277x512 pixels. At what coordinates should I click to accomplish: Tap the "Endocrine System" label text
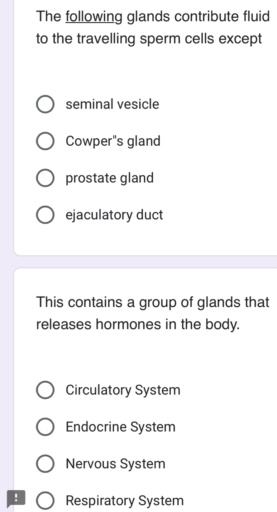121,427
